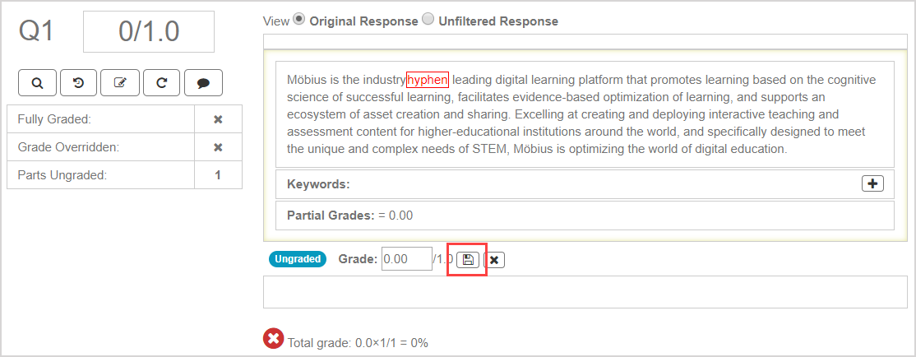Click the Ungraded status badge

pos(298,259)
